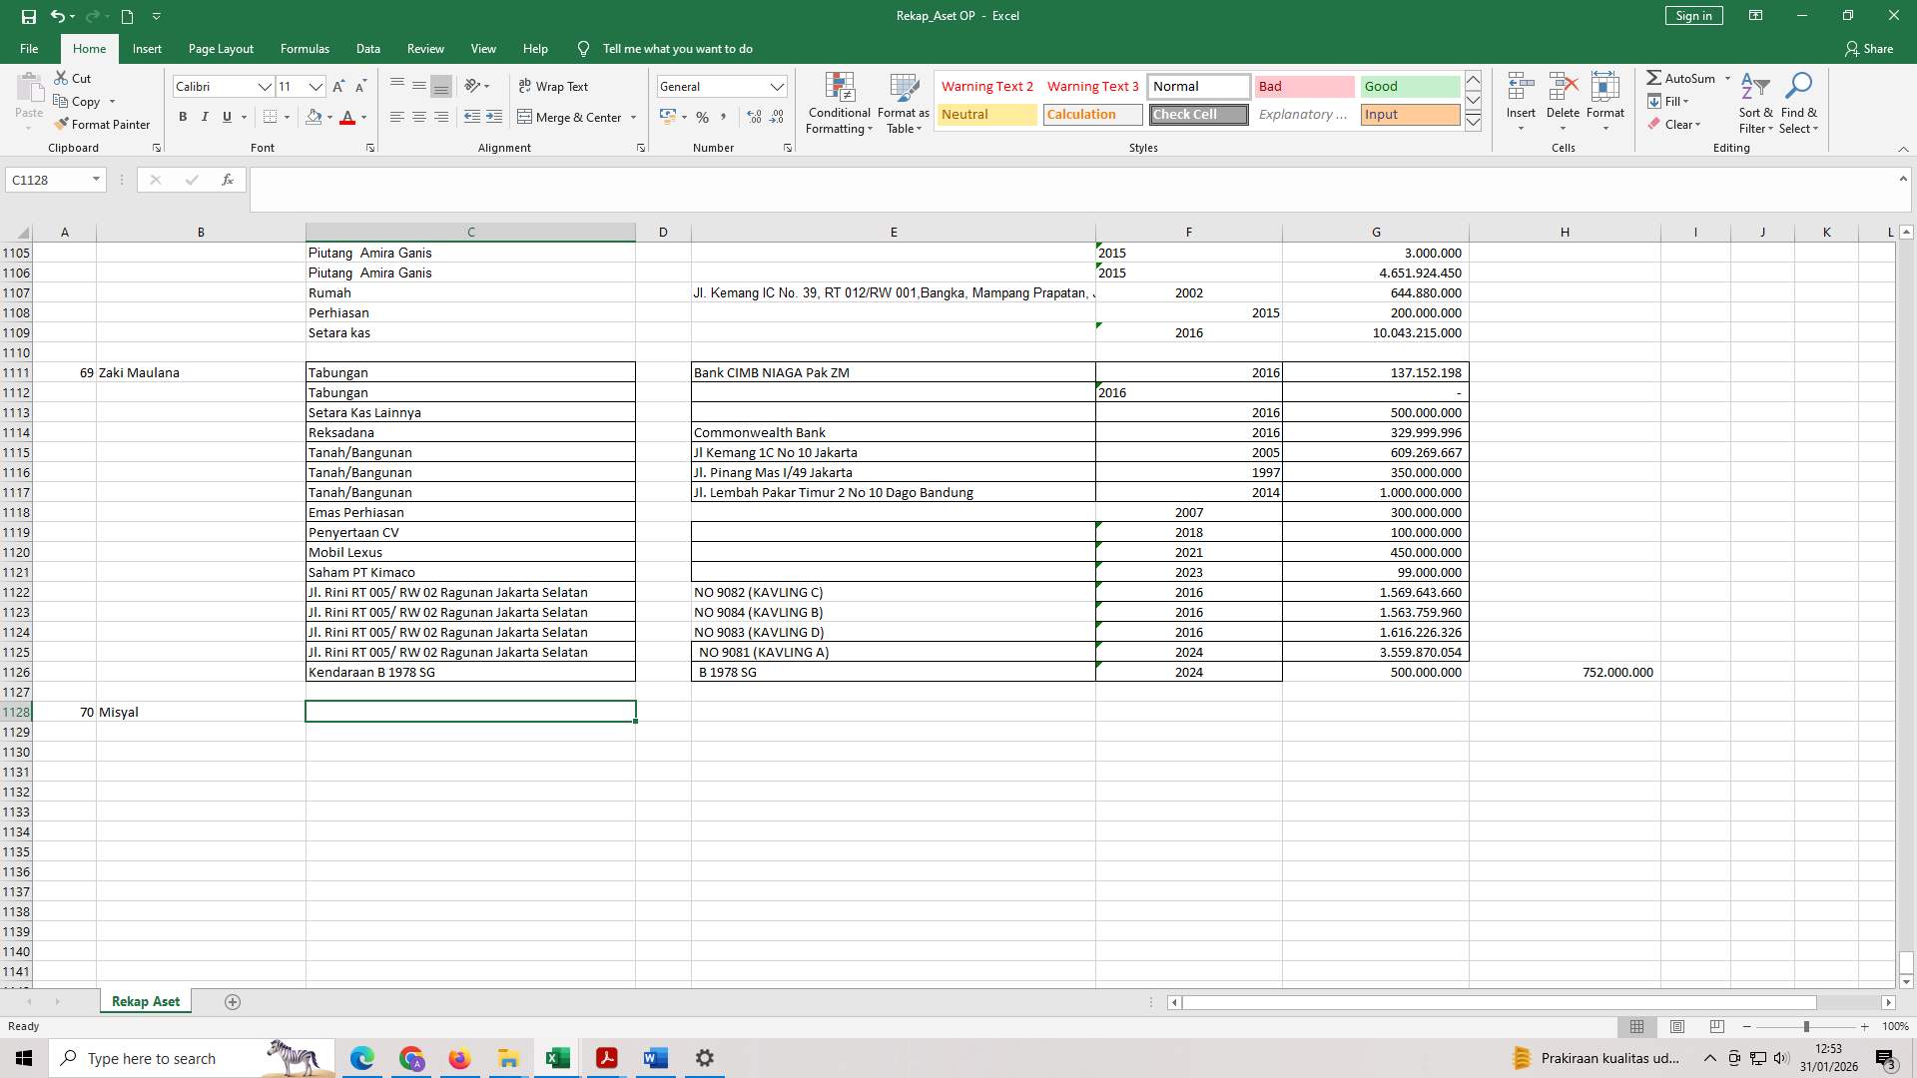Screen dimensions: 1917x1078
Task: Toggle Bold formatting
Action: [x=183, y=117]
